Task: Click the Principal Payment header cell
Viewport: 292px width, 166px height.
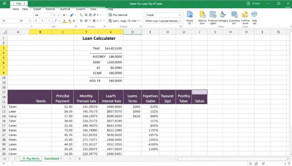Action: pos(62,98)
